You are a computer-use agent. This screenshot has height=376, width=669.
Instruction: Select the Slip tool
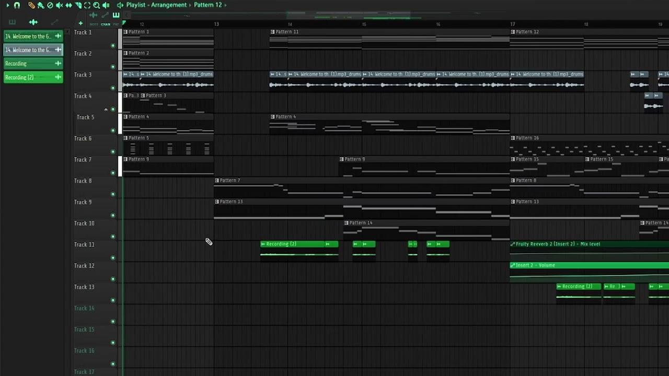[x=68, y=5]
